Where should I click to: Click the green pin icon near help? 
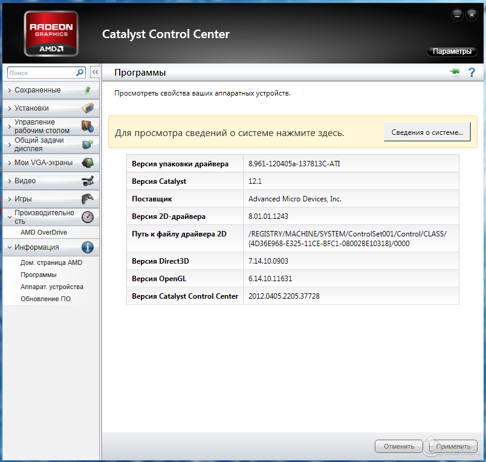pyautogui.click(x=455, y=73)
